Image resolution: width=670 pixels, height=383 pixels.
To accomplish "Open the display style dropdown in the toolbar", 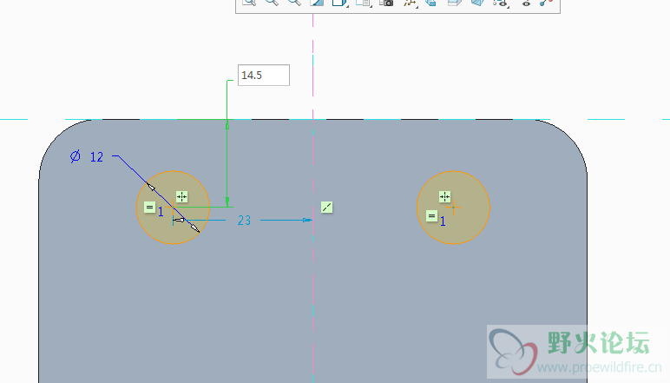I will point(340,3).
